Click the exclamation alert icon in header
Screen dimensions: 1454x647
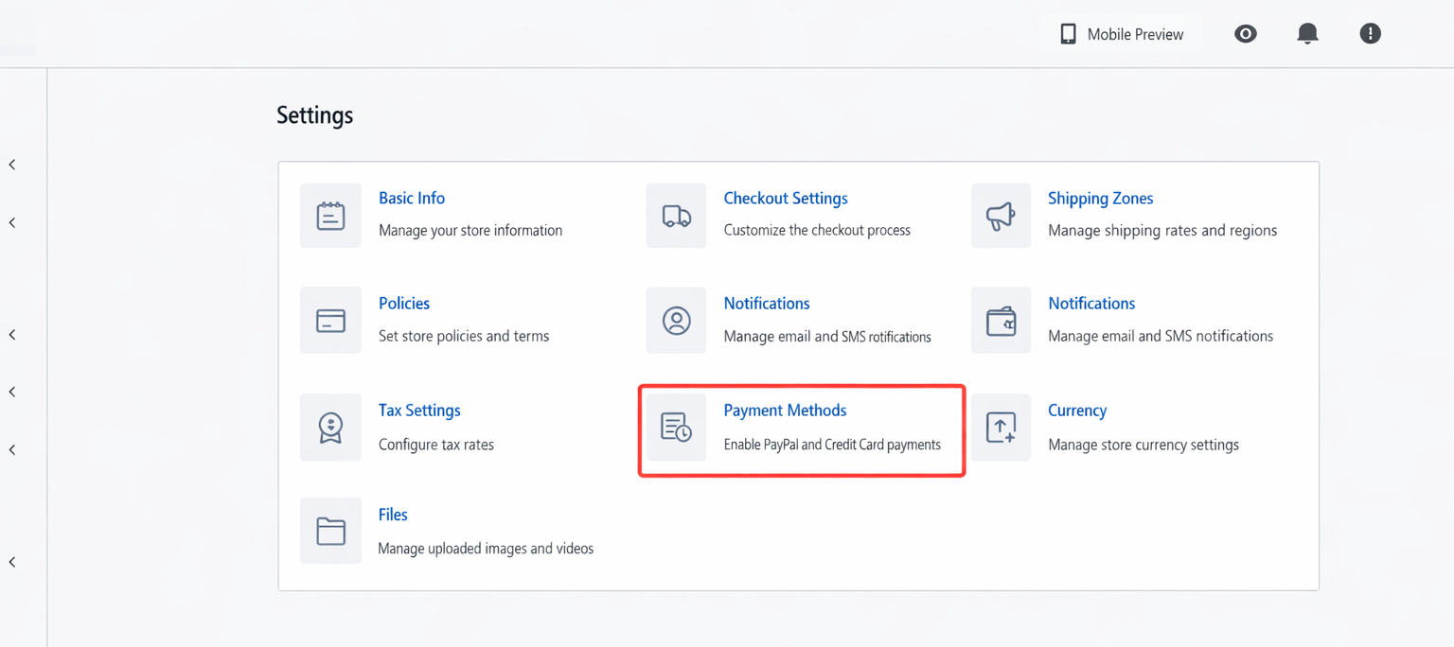point(1370,34)
